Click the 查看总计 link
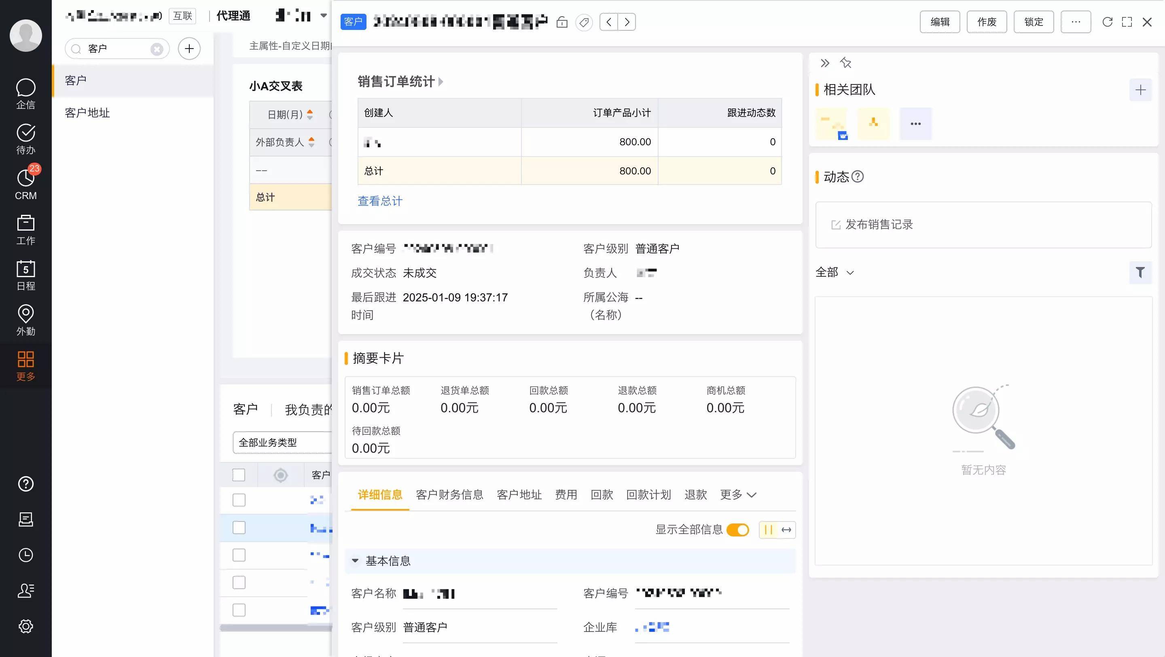The image size is (1165, 657). pyautogui.click(x=380, y=201)
